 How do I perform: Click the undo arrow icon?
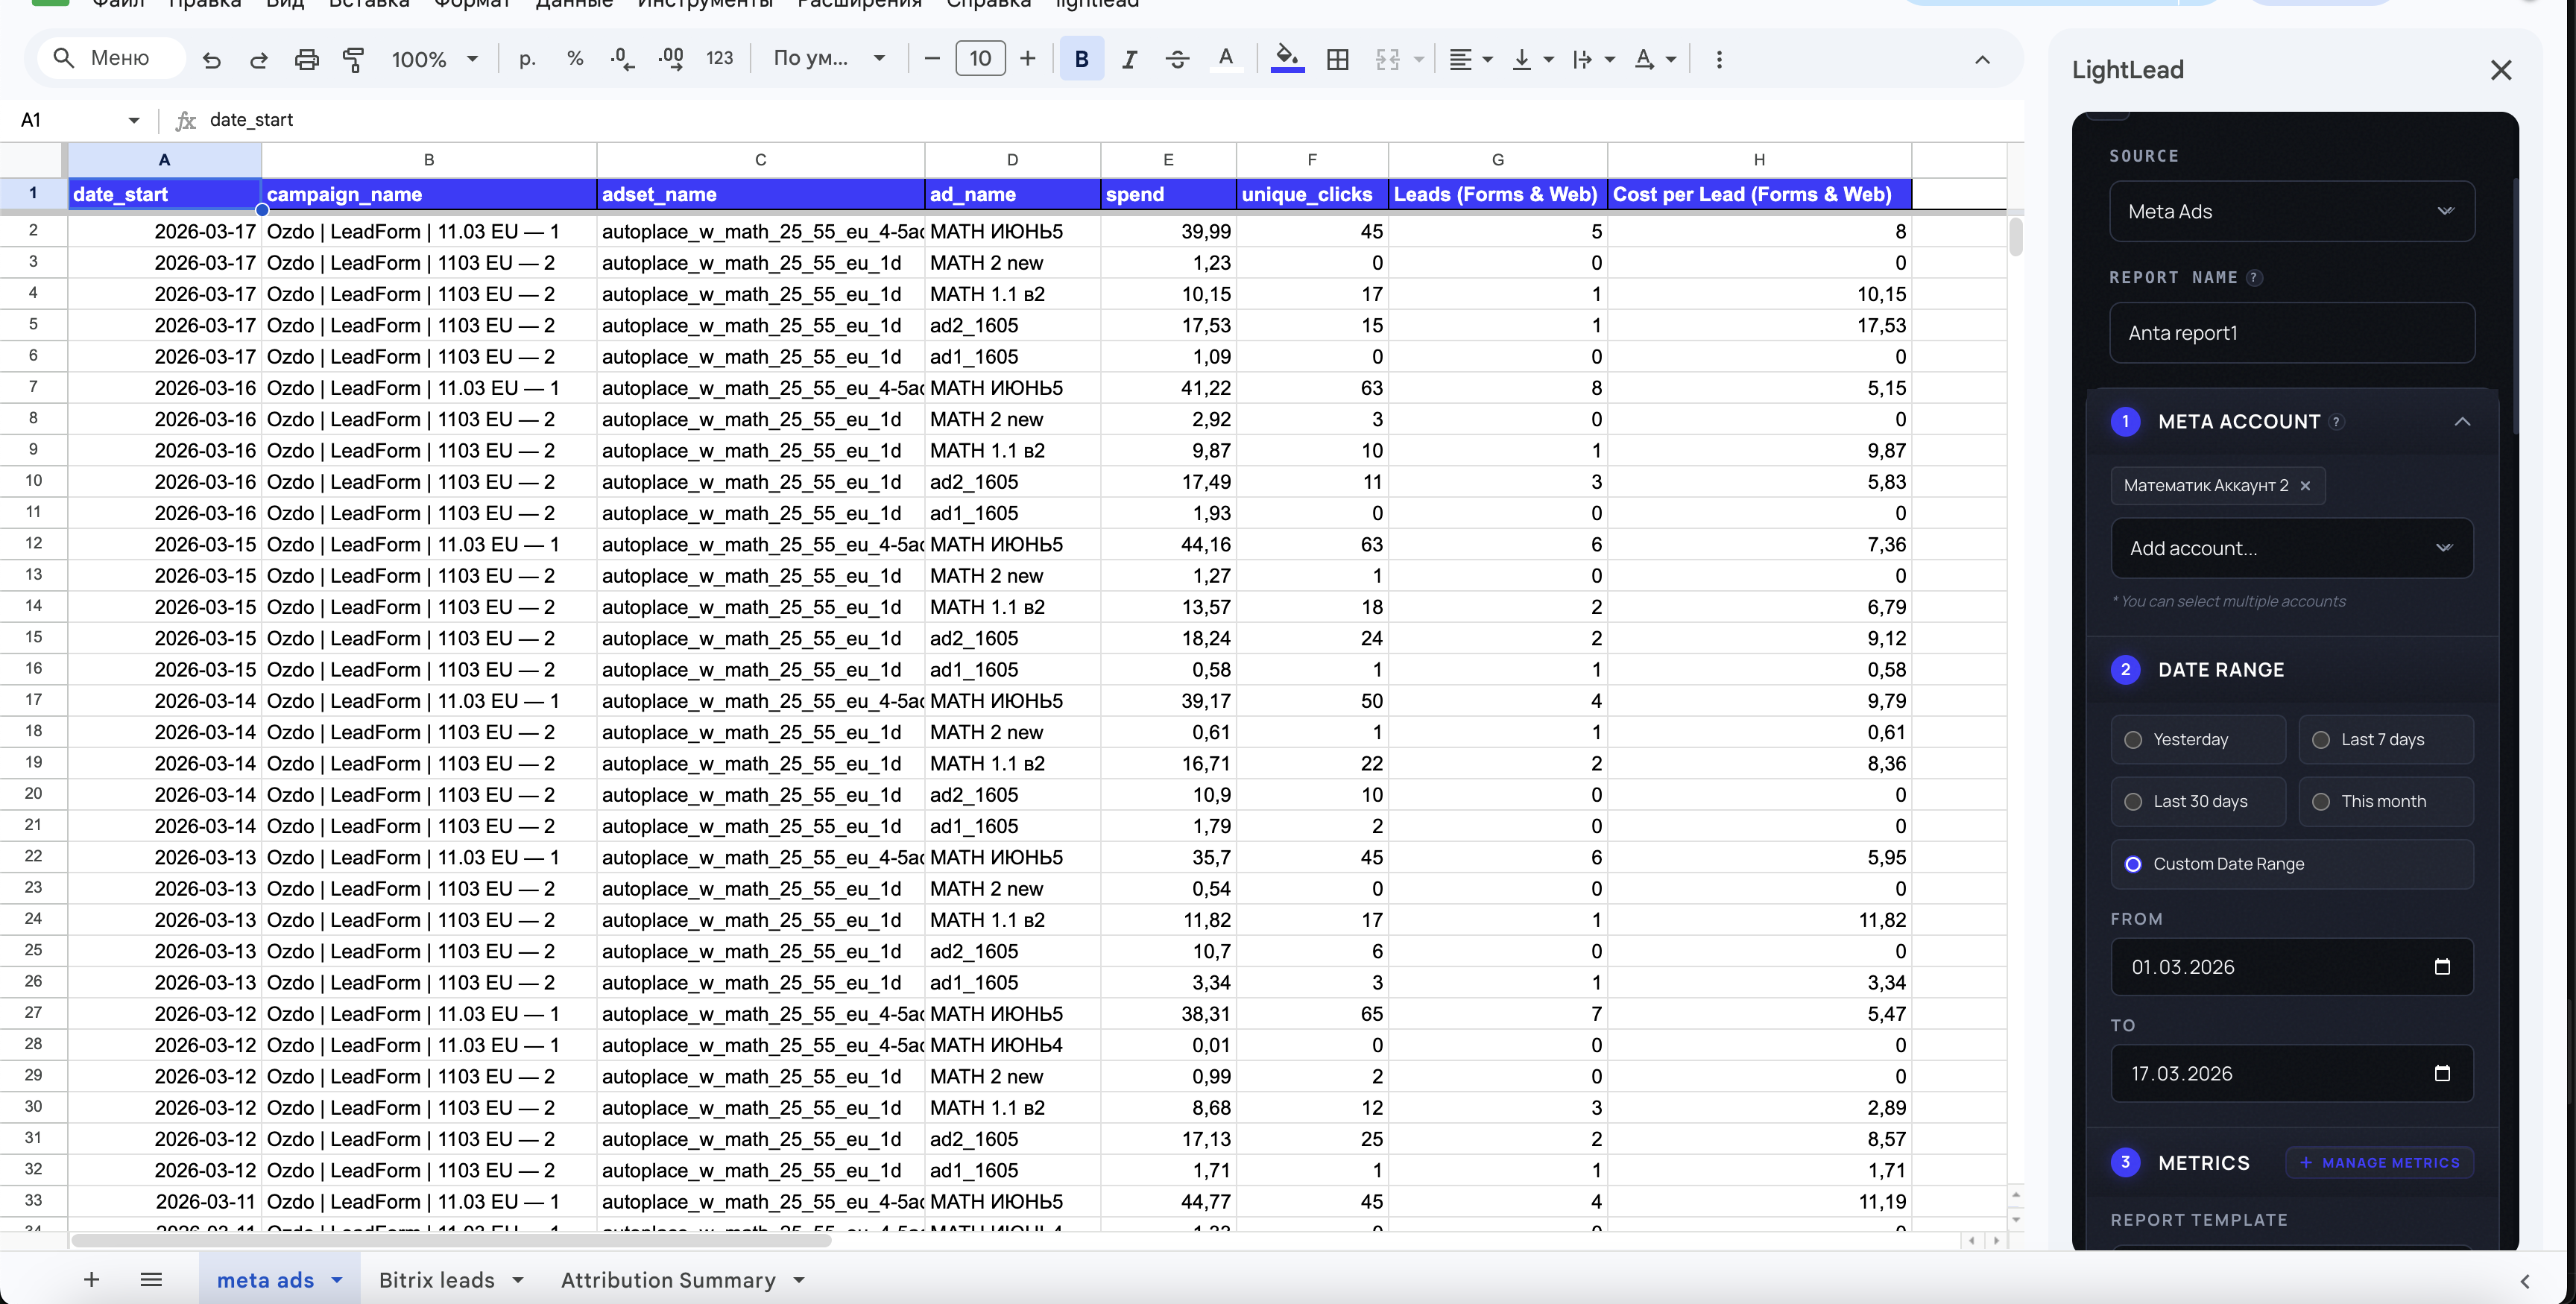(x=211, y=60)
